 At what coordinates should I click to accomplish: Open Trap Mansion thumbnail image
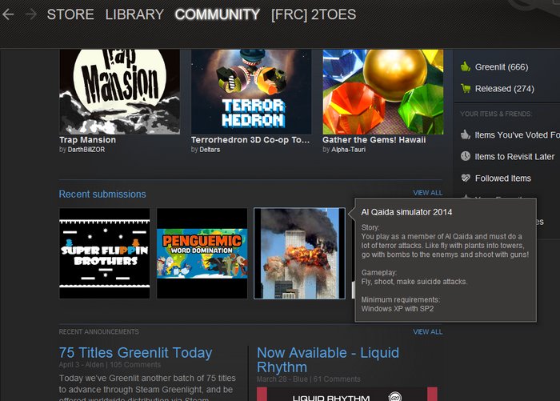coord(120,92)
